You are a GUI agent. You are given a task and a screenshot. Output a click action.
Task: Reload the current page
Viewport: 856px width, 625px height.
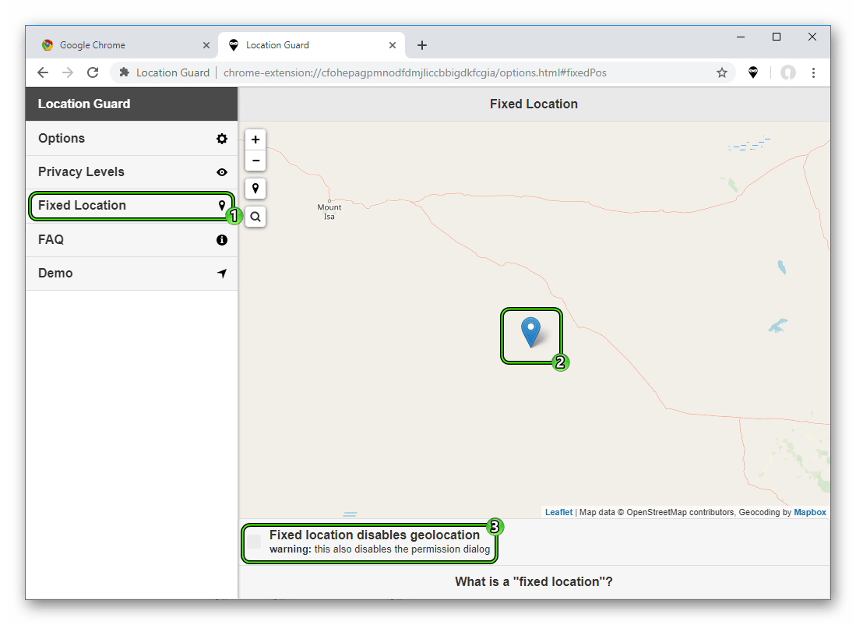point(93,72)
